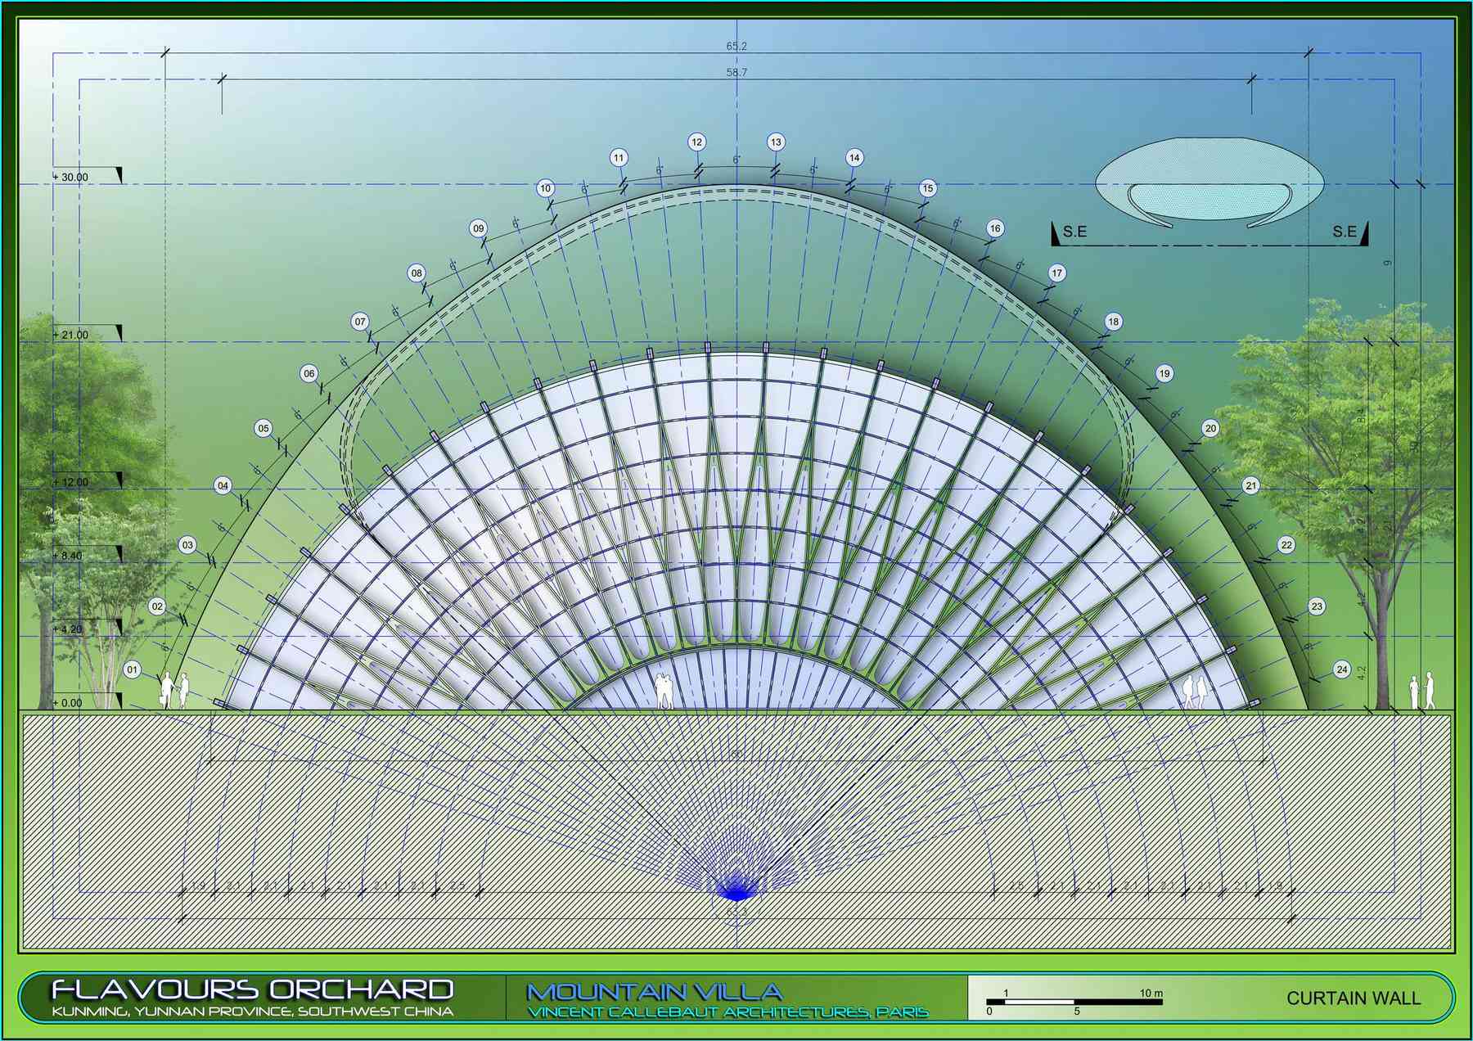Click the right S.E section marker
This screenshot has width=1473, height=1041.
[1346, 232]
